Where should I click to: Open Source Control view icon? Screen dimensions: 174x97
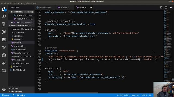point(4,24)
